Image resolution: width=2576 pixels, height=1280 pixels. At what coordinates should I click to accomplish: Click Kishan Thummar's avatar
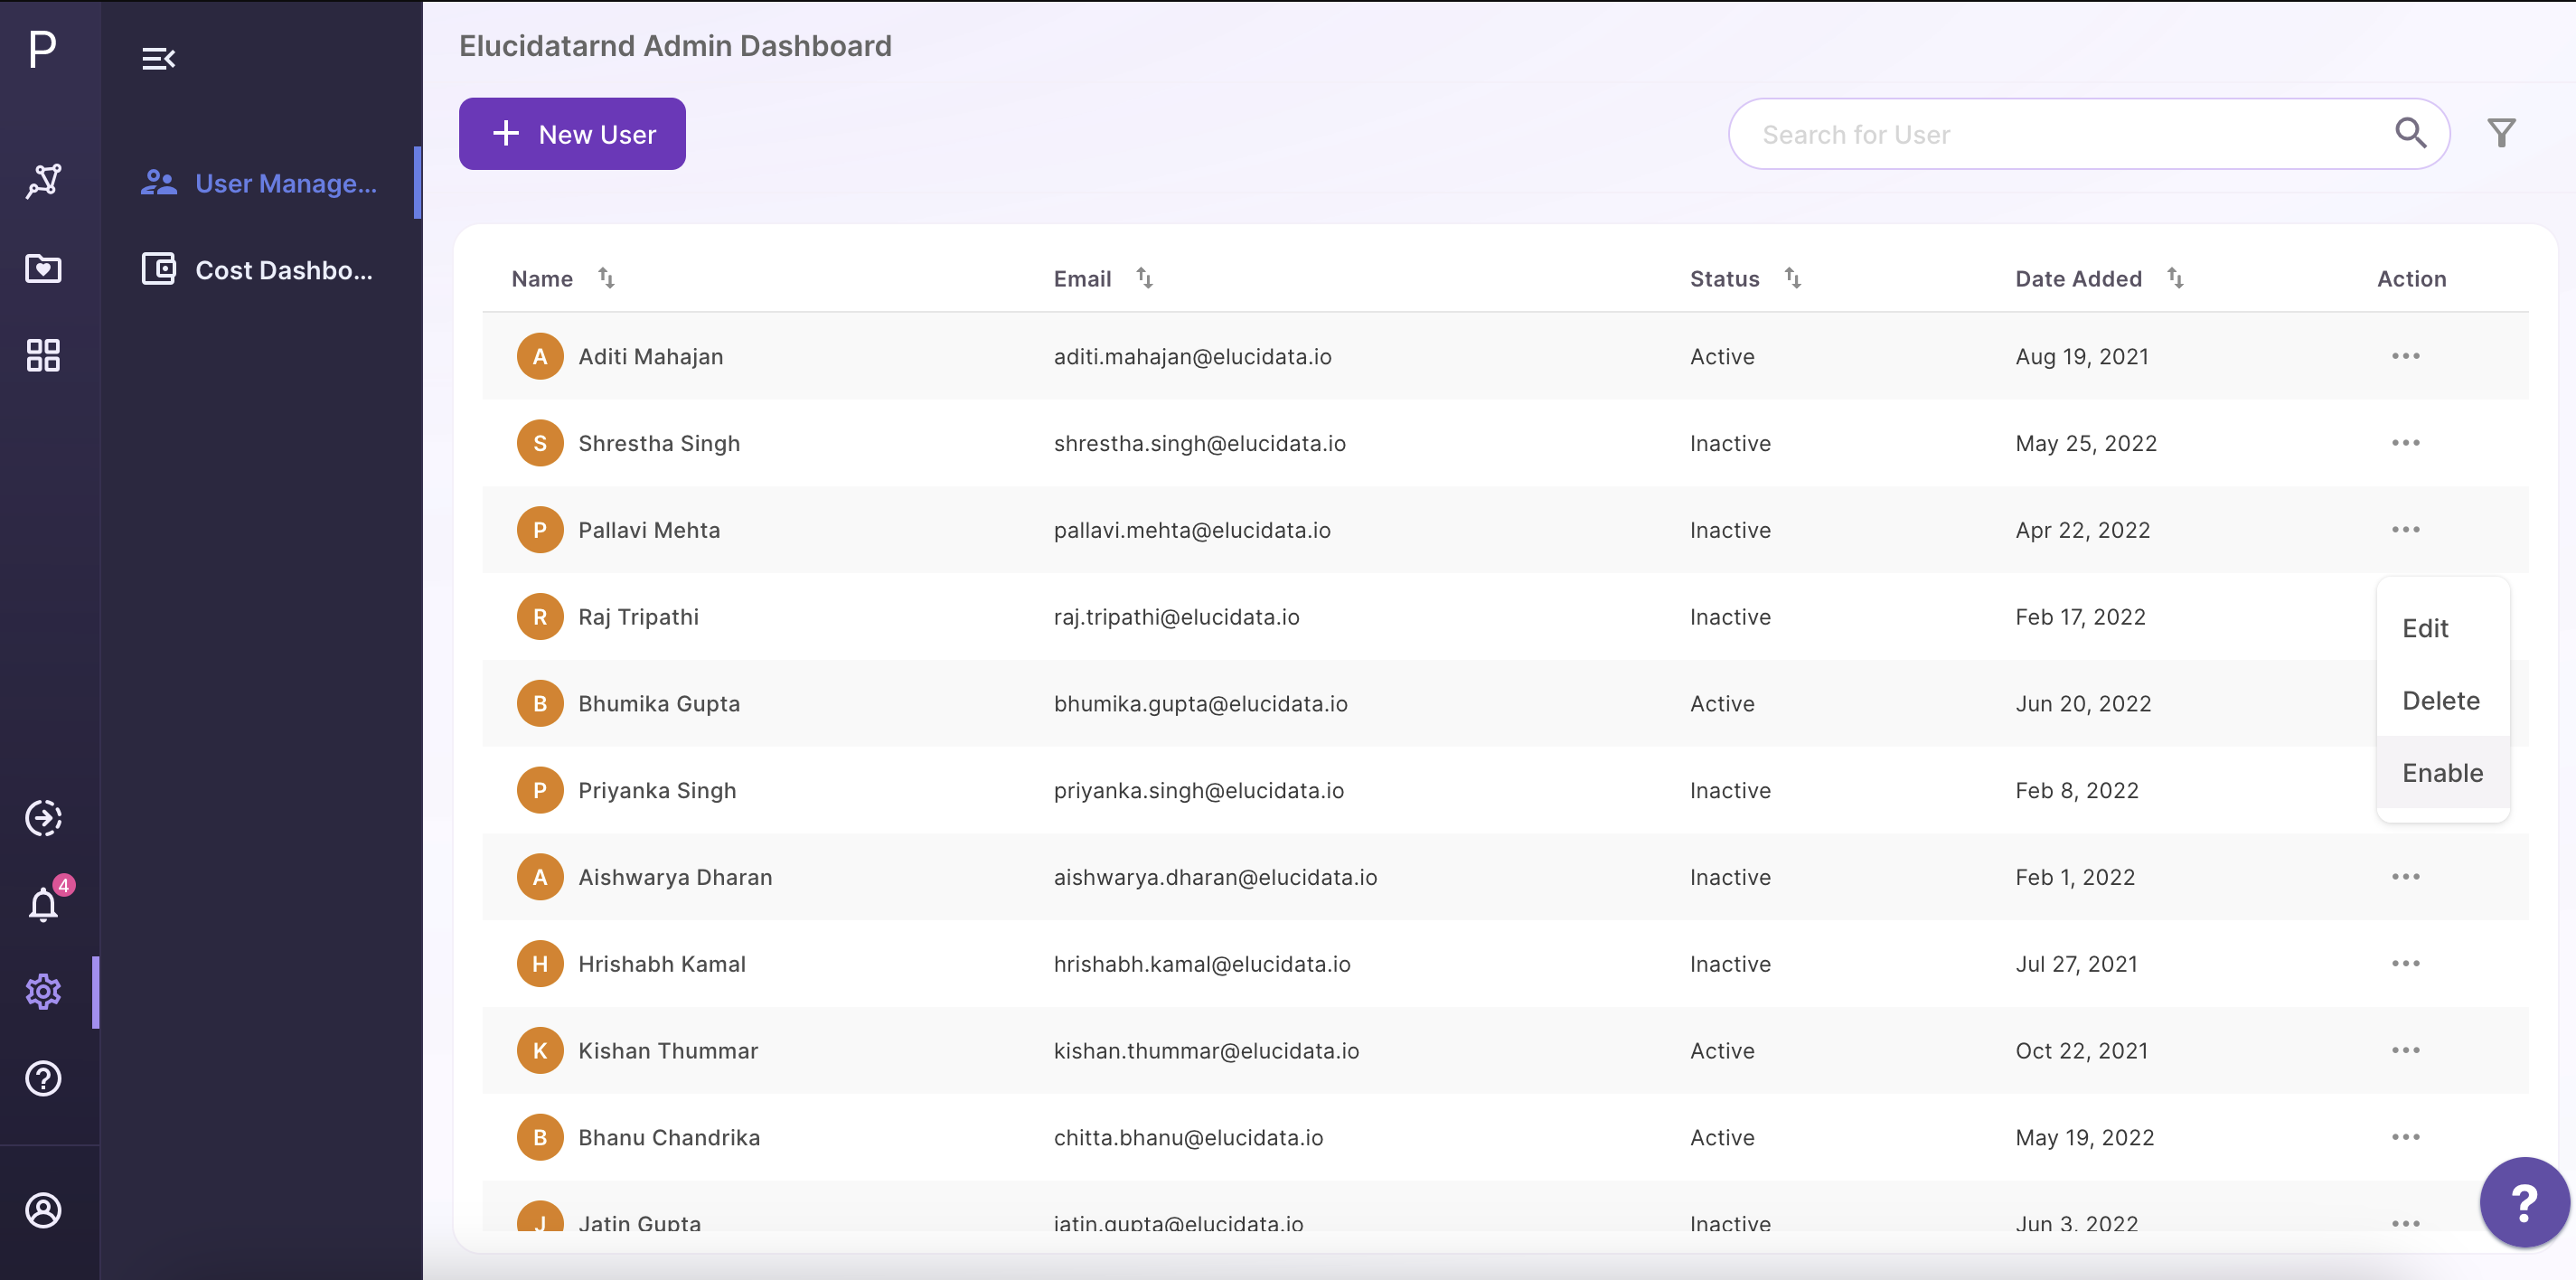coord(540,1051)
